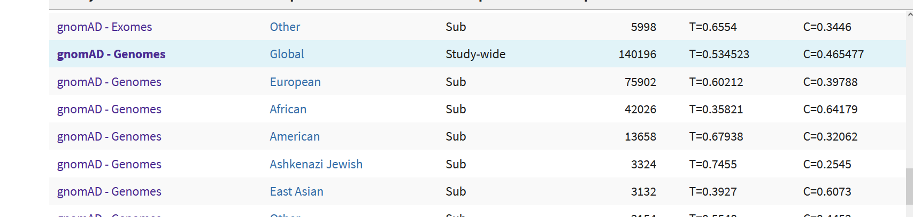The image size is (913, 217).
Task: Open the American population link
Action: [295, 136]
